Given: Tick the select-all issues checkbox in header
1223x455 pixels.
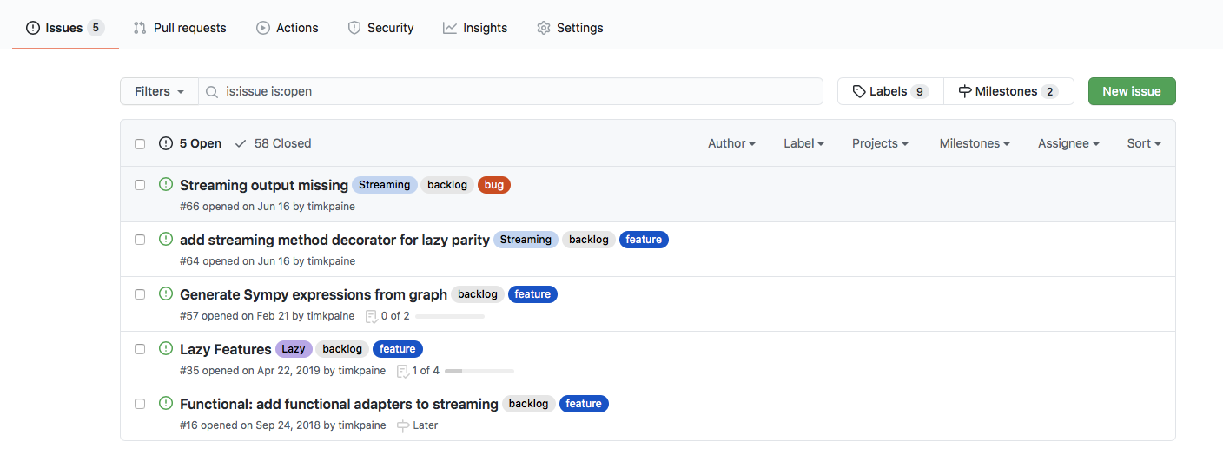Looking at the screenshot, I should pos(140,144).
